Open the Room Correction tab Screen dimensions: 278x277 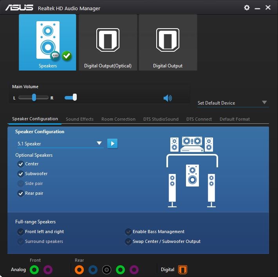(118, 119)
